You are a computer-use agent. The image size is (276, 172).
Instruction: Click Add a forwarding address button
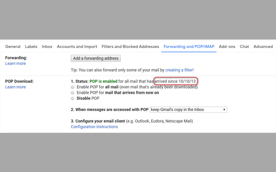coord(95,58)
